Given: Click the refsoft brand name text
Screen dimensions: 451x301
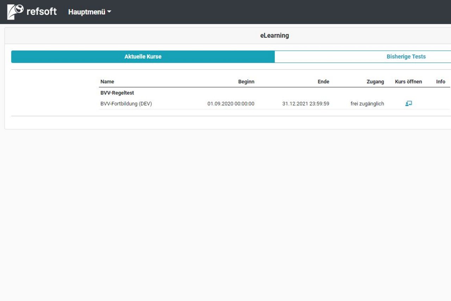Looking at the screenshot, I should [42, 12].
